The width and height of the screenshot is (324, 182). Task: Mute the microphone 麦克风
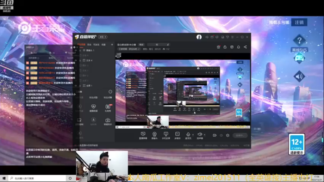pyautogui.click(x=188, y=135)
